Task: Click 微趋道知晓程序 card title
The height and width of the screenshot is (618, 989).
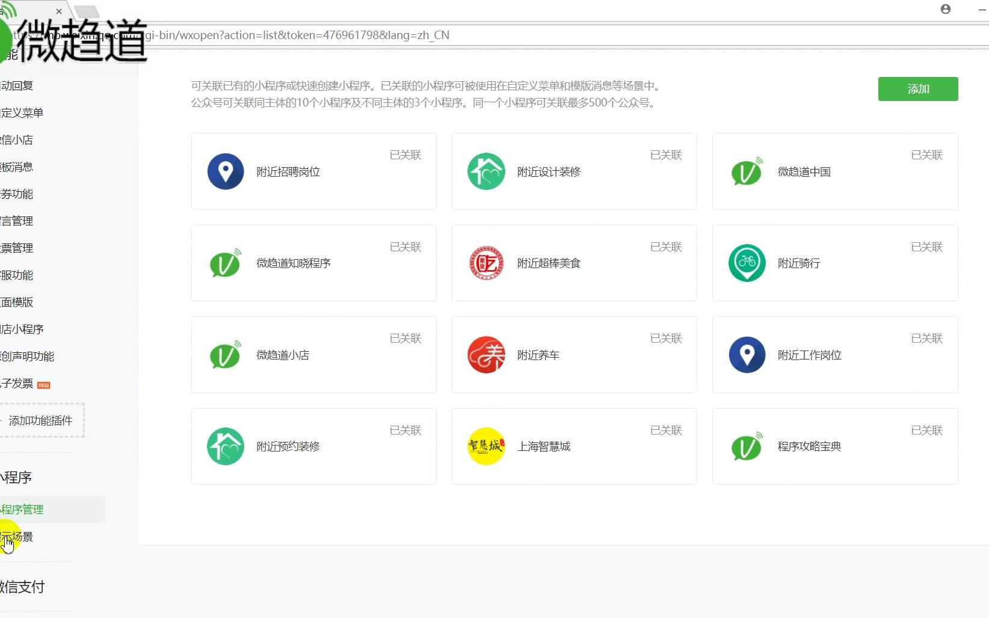Action: [x=294, y=263]
